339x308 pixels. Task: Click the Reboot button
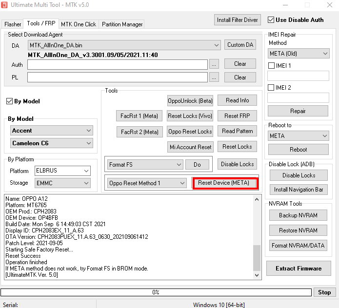tap(299, 149)
